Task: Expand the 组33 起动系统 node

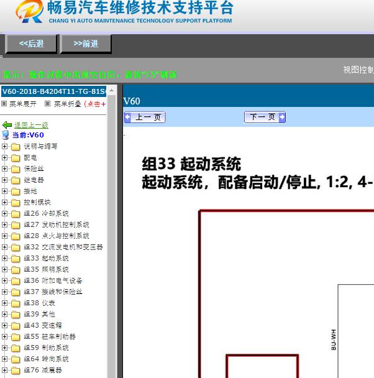Action: [4, 258]
